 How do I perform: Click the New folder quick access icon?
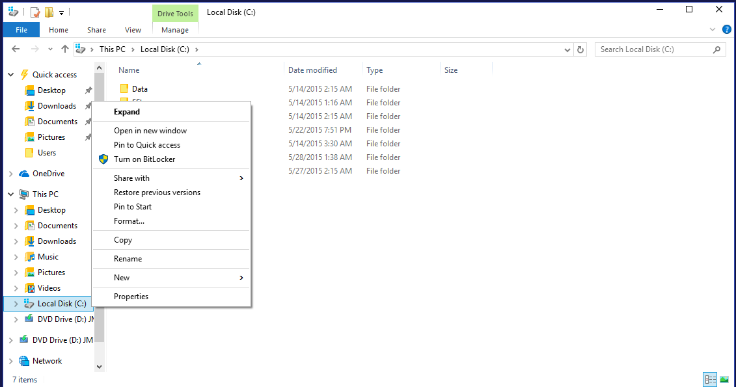49,12
